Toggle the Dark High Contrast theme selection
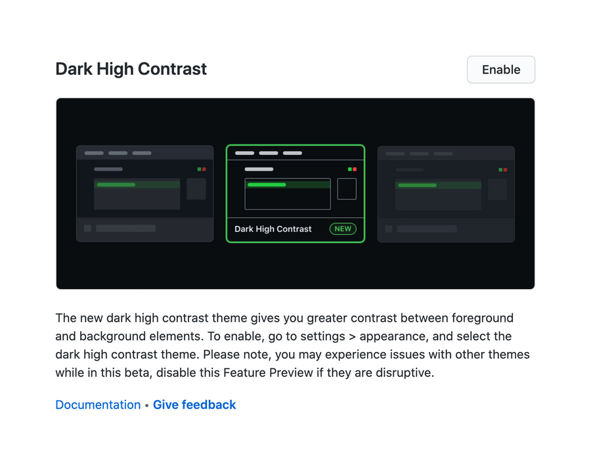Screen dimensions: 591x465 (295, 193)
